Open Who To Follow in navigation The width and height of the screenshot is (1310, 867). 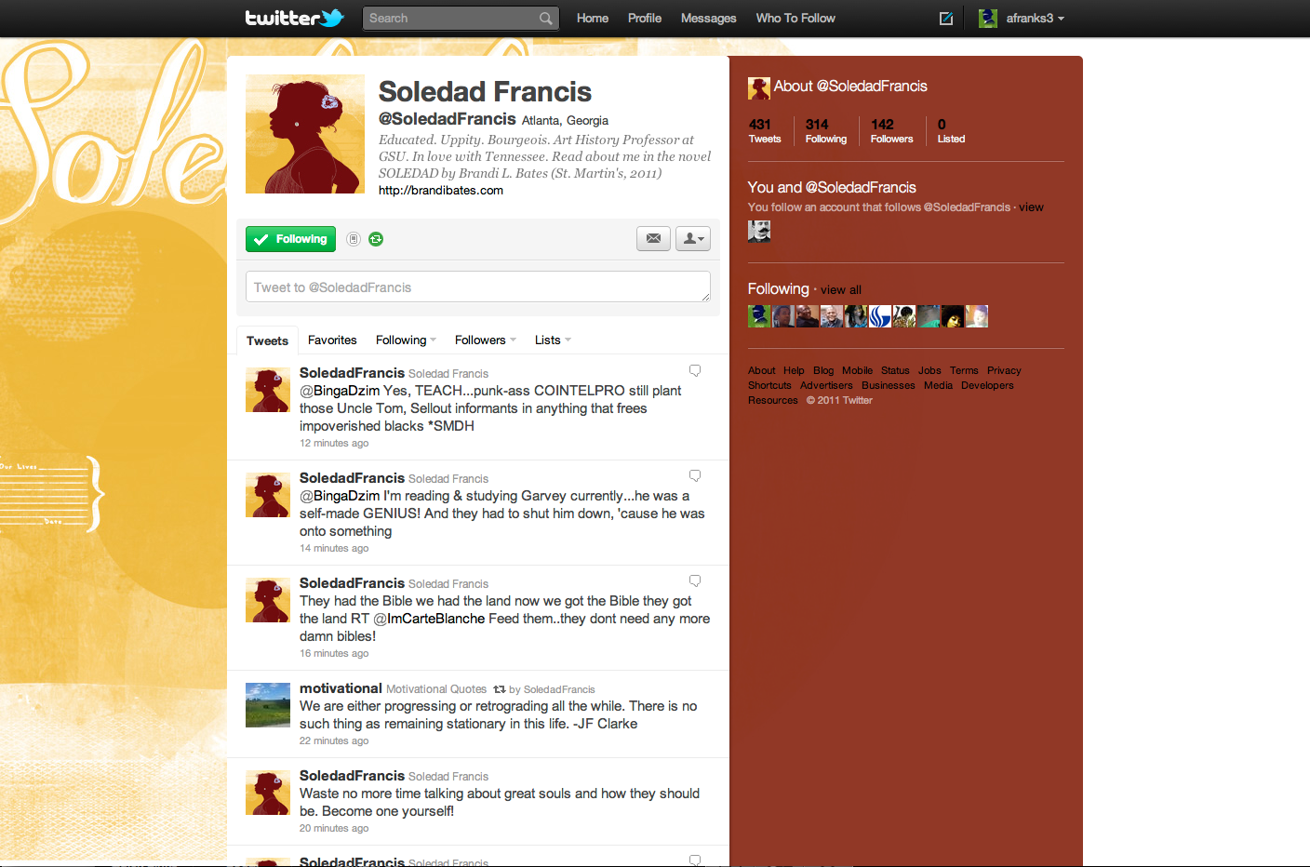click(795, 18)
